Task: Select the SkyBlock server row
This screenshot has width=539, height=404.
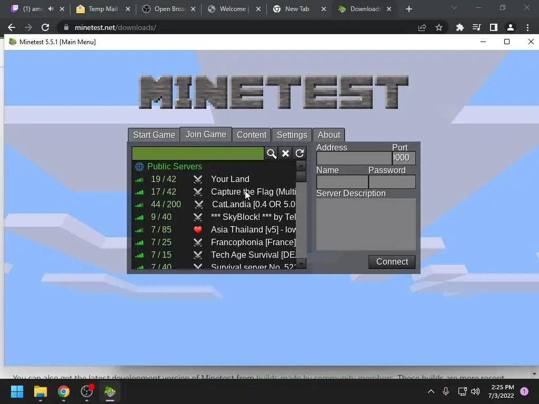Action: [214, 217]
